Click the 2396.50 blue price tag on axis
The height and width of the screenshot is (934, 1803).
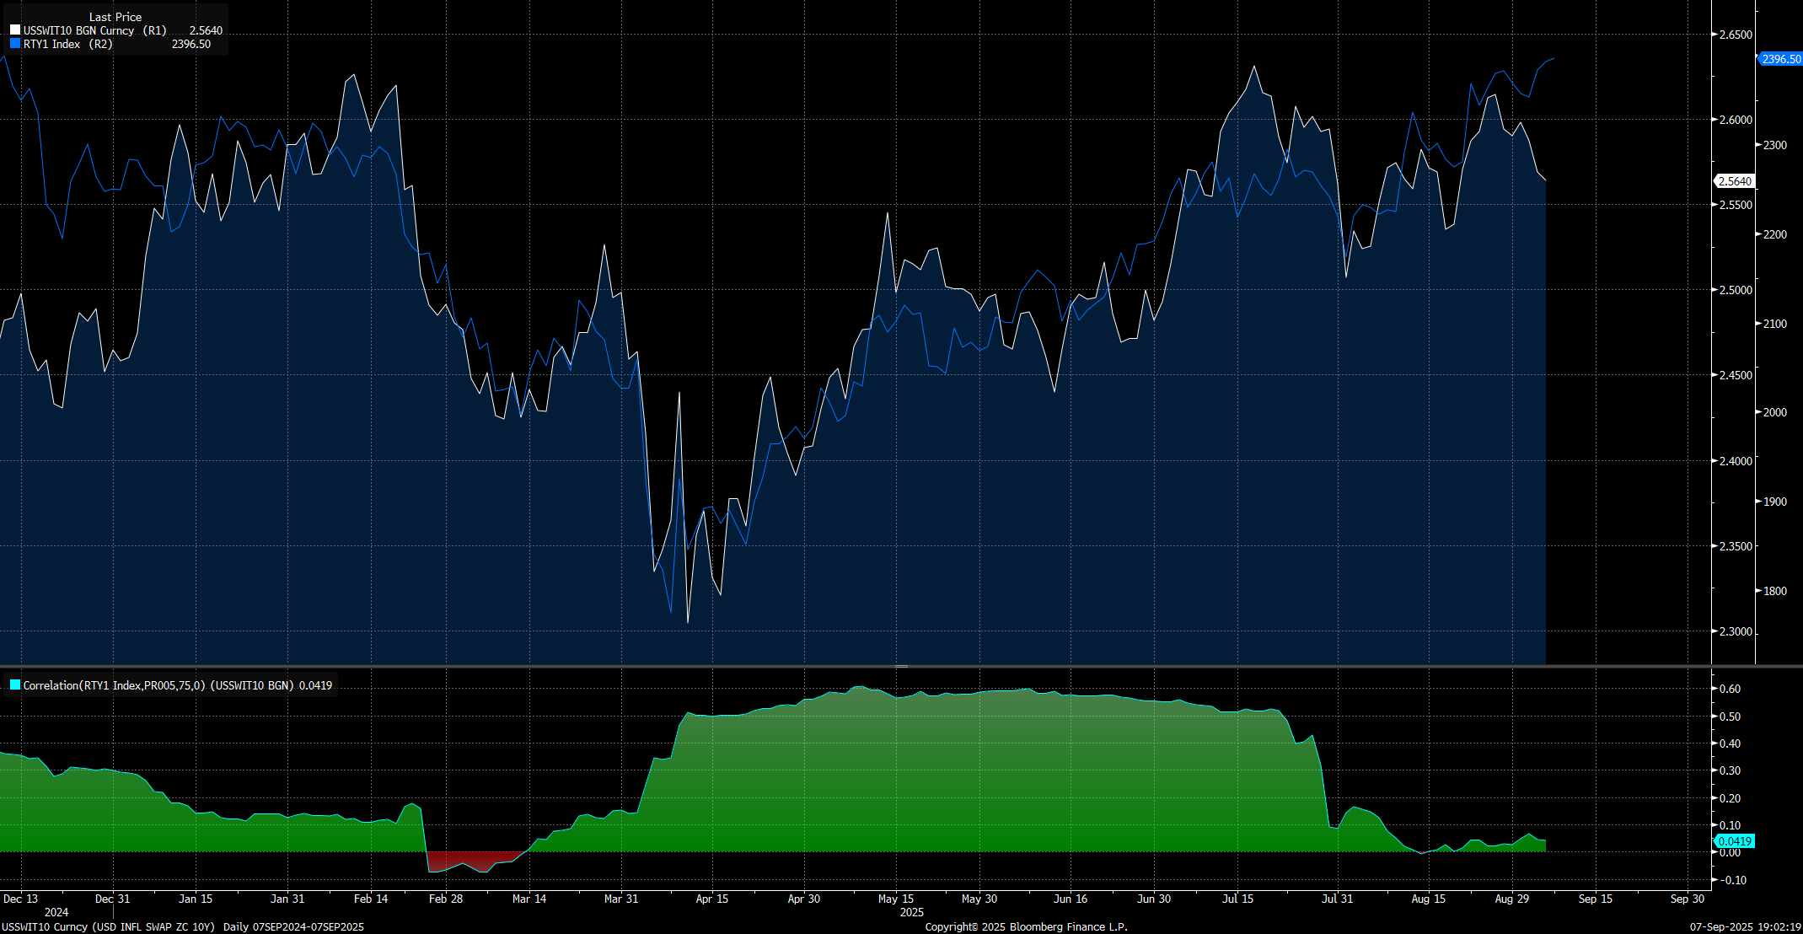(1780, 59)
